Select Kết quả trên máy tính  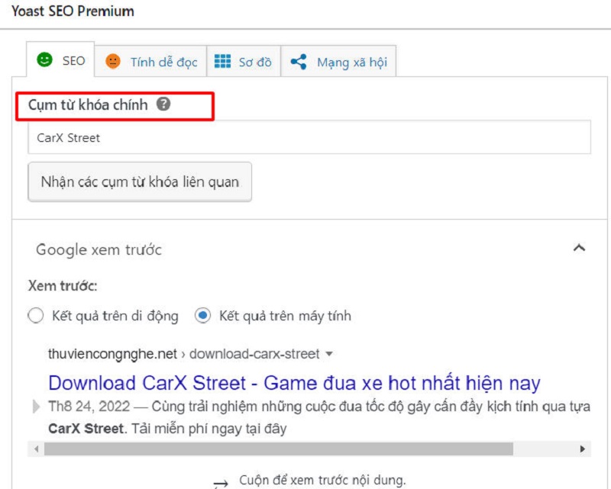pyautogui.click(x=202, y=315)
